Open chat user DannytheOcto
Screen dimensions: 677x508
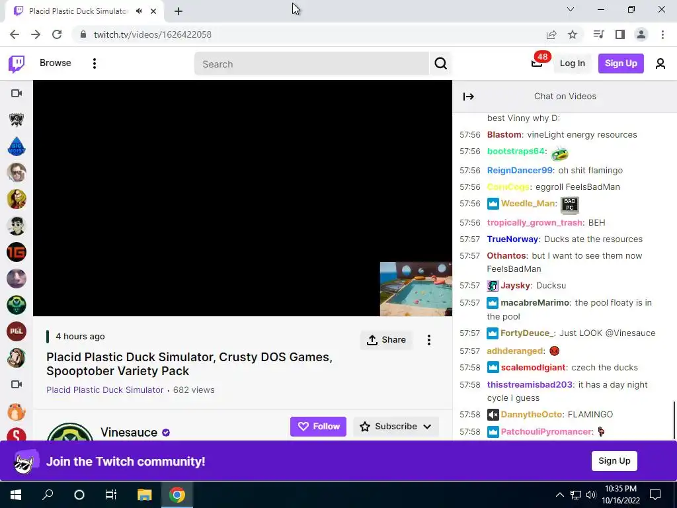[x=531, y=415]
